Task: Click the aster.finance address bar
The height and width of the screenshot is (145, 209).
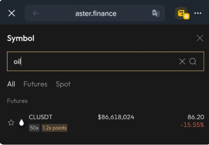Action: click(95, 13)
